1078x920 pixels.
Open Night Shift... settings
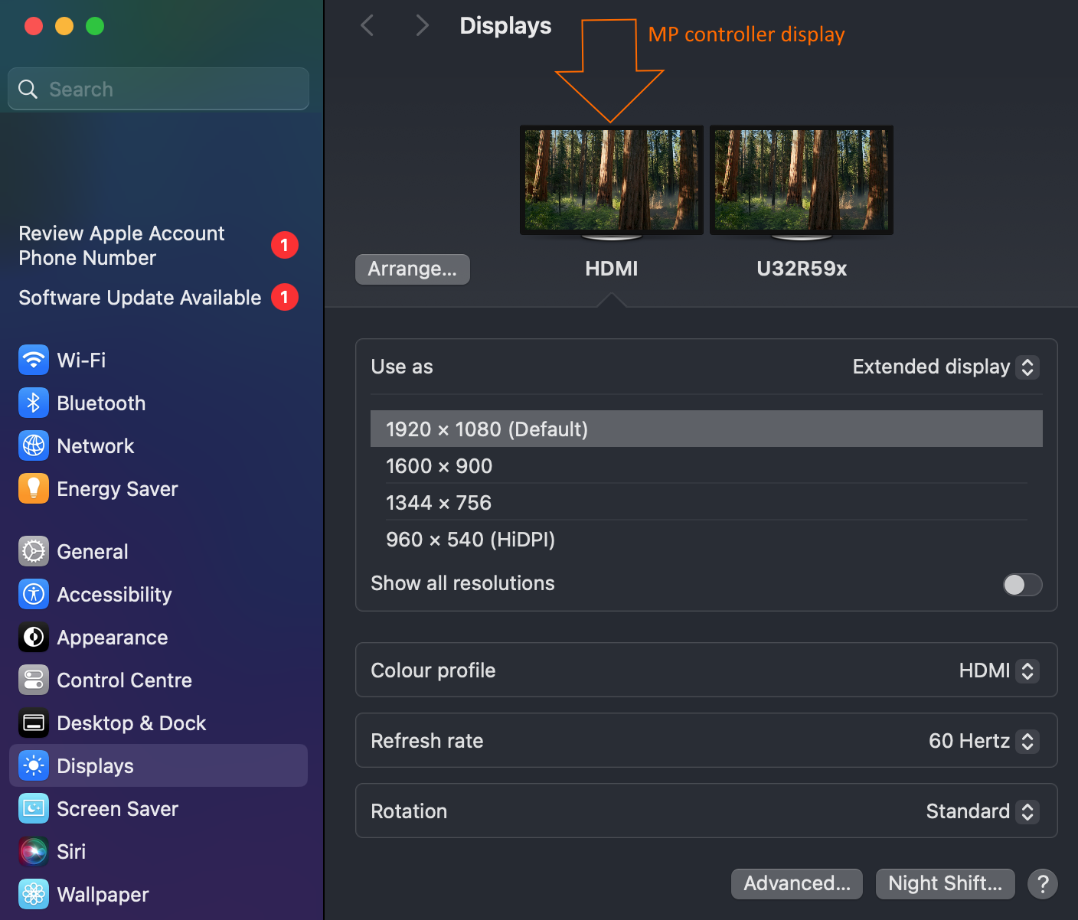point(945,884)
